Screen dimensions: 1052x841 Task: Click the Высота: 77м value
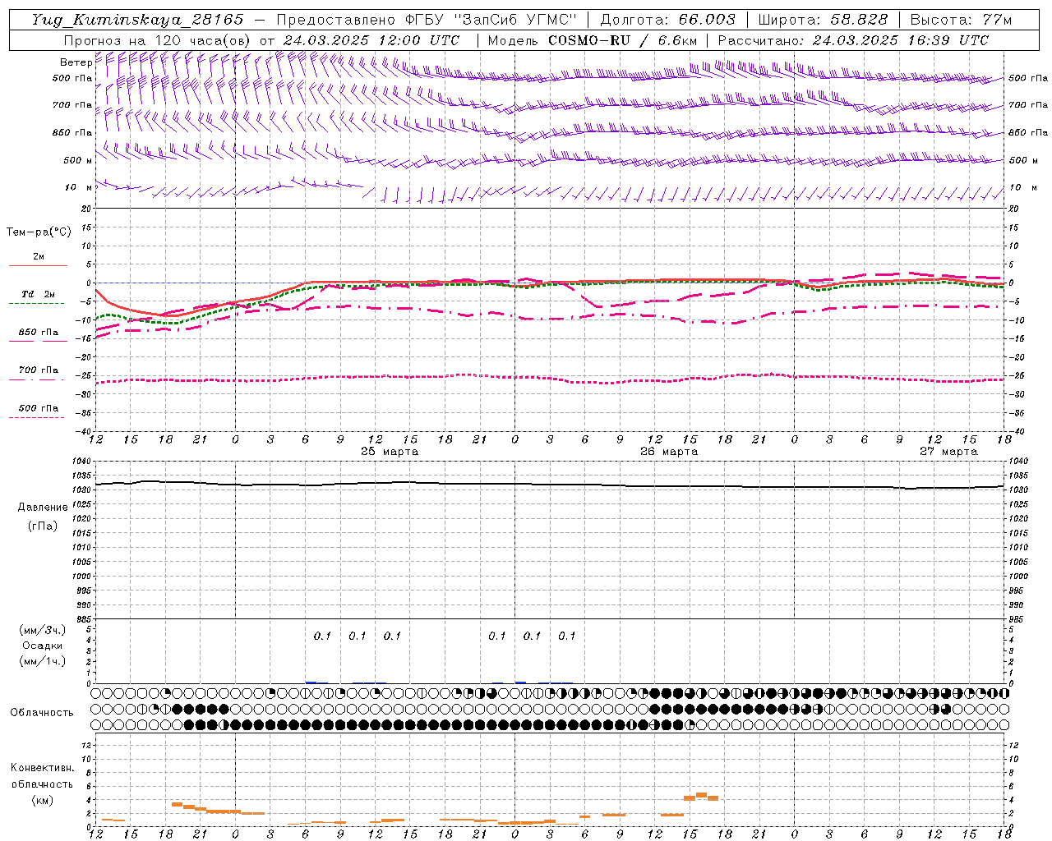click(x=961, y=20)
